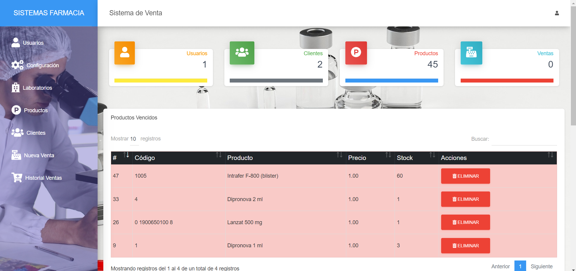Viewport: 576px width, 271px height.
Task: Open the Mostrar registros count dropdown
Action: 134,139
